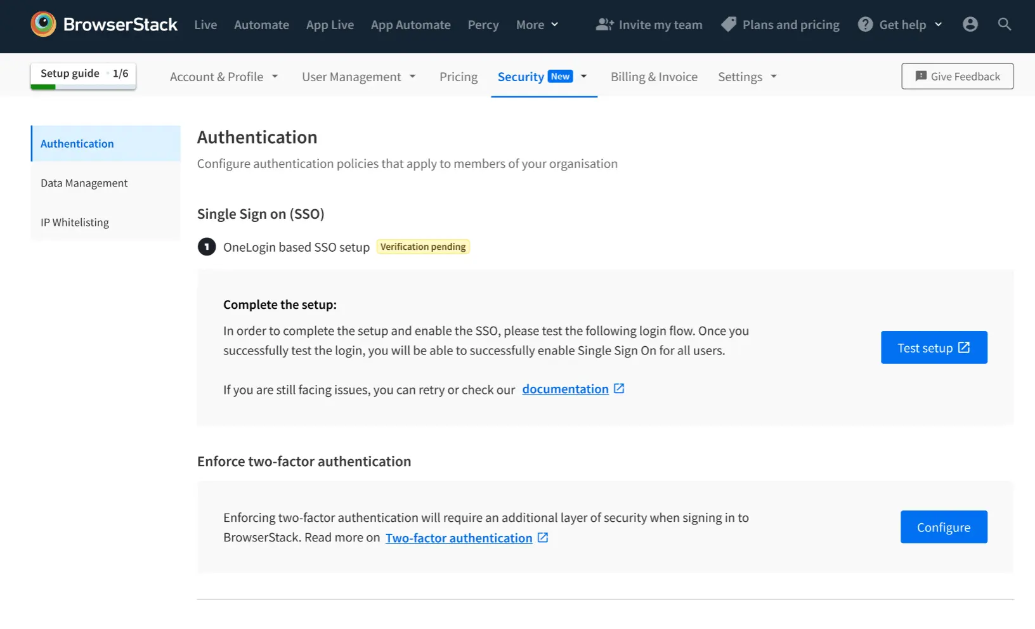Open the user account profile icon
1035x629 pixels.
(970, 24)
